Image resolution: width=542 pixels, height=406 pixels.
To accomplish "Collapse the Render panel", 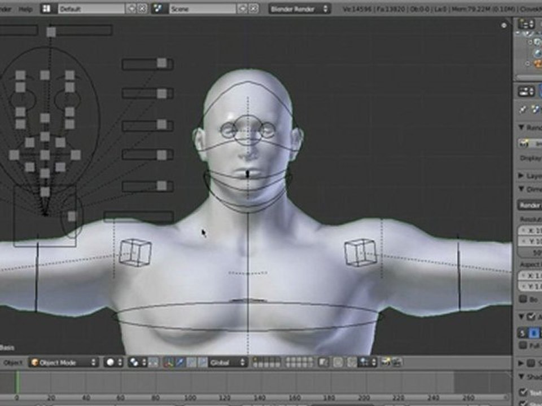I will point(522,127).
